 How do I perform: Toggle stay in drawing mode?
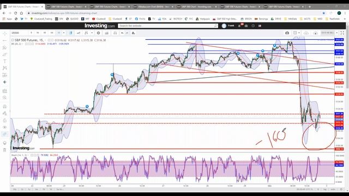[x=5, y=113]
